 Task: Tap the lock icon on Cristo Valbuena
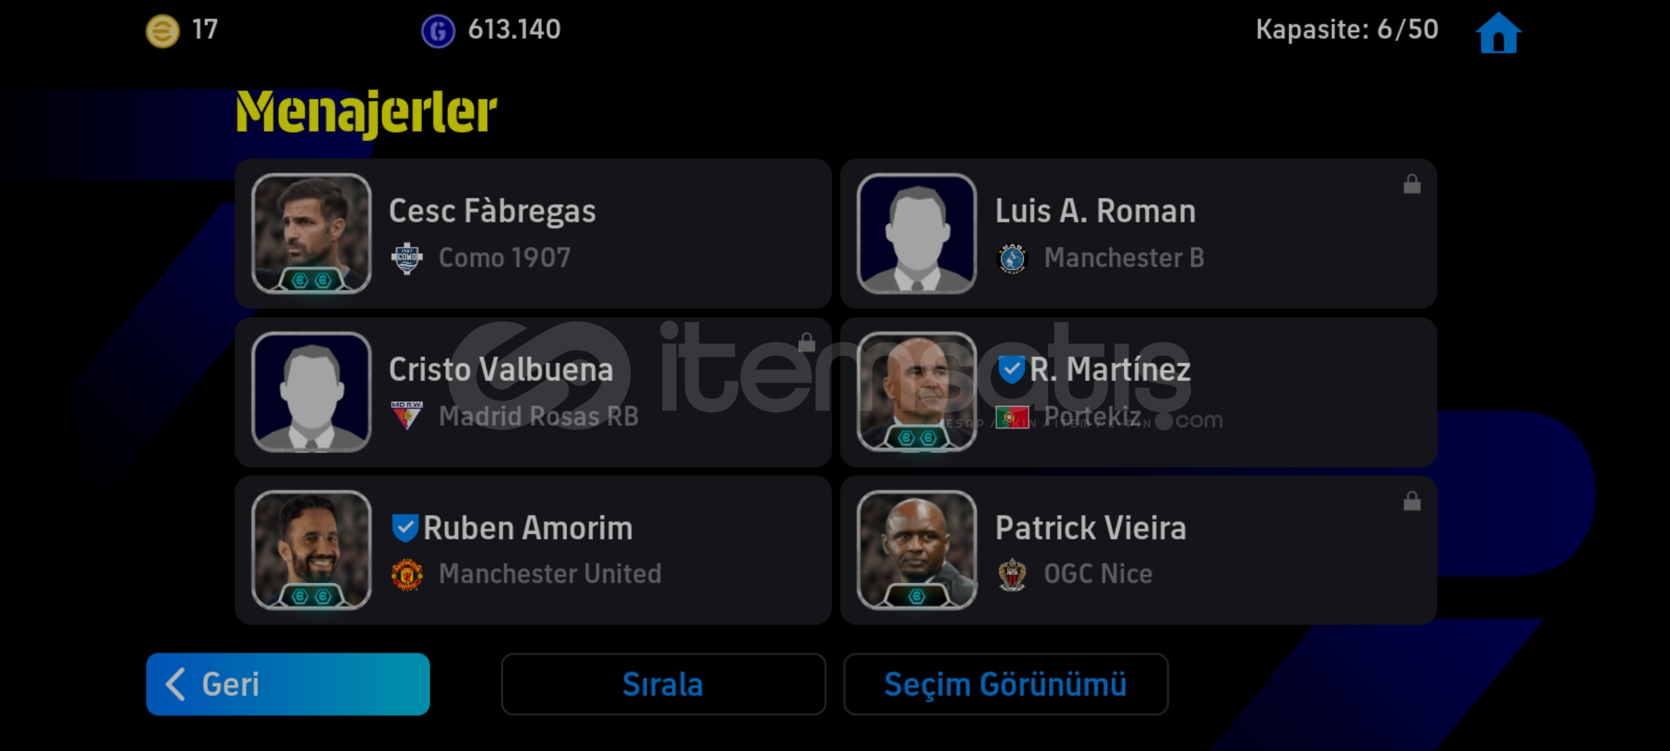point(806,342)
